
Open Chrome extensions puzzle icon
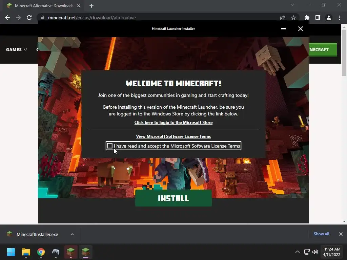coord(307,18)
